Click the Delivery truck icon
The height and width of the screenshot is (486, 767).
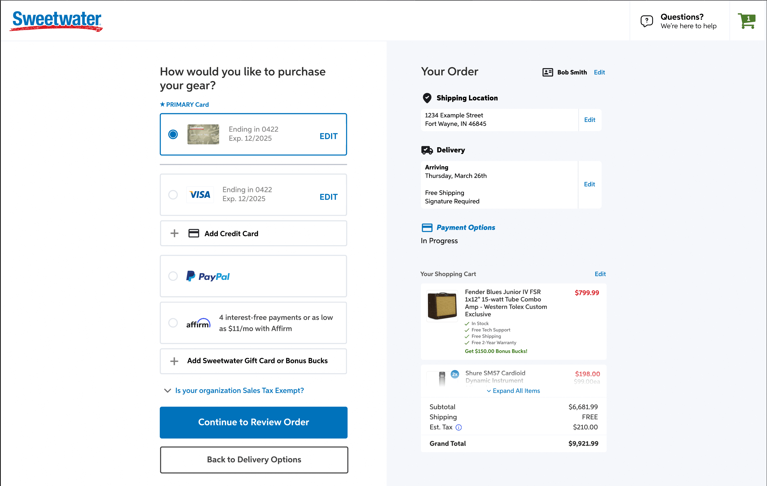click(427, 150)
